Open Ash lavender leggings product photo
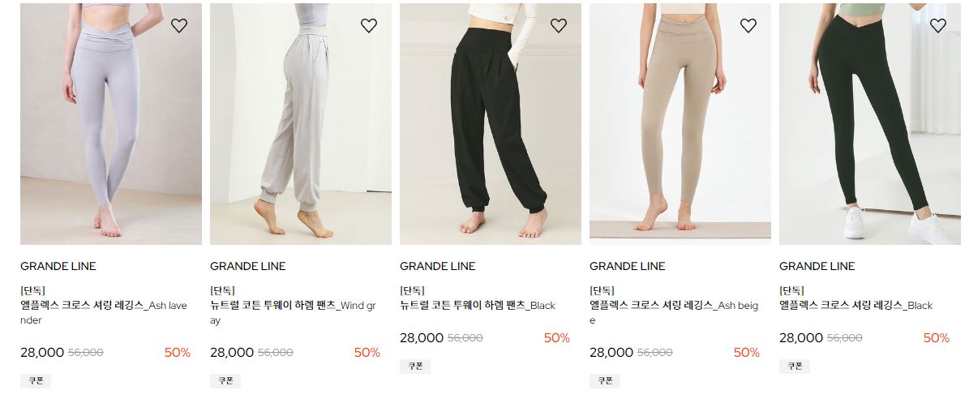Screen dimensions: 969x399 [110, 123]
